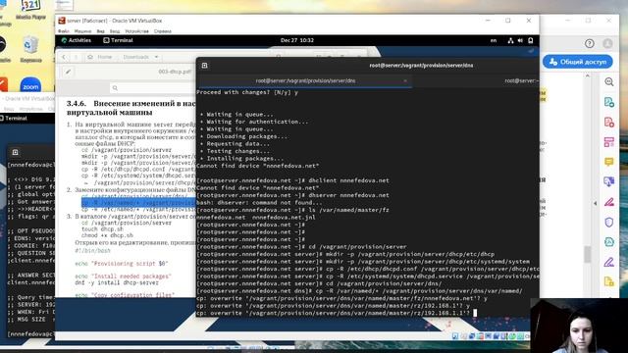
Task: Click the forward arrow in the file toolbar
Action: point(77,57)
